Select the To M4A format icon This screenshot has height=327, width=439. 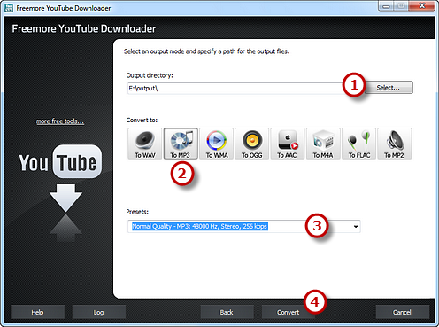pyautogui.click(x=323, y=144)
